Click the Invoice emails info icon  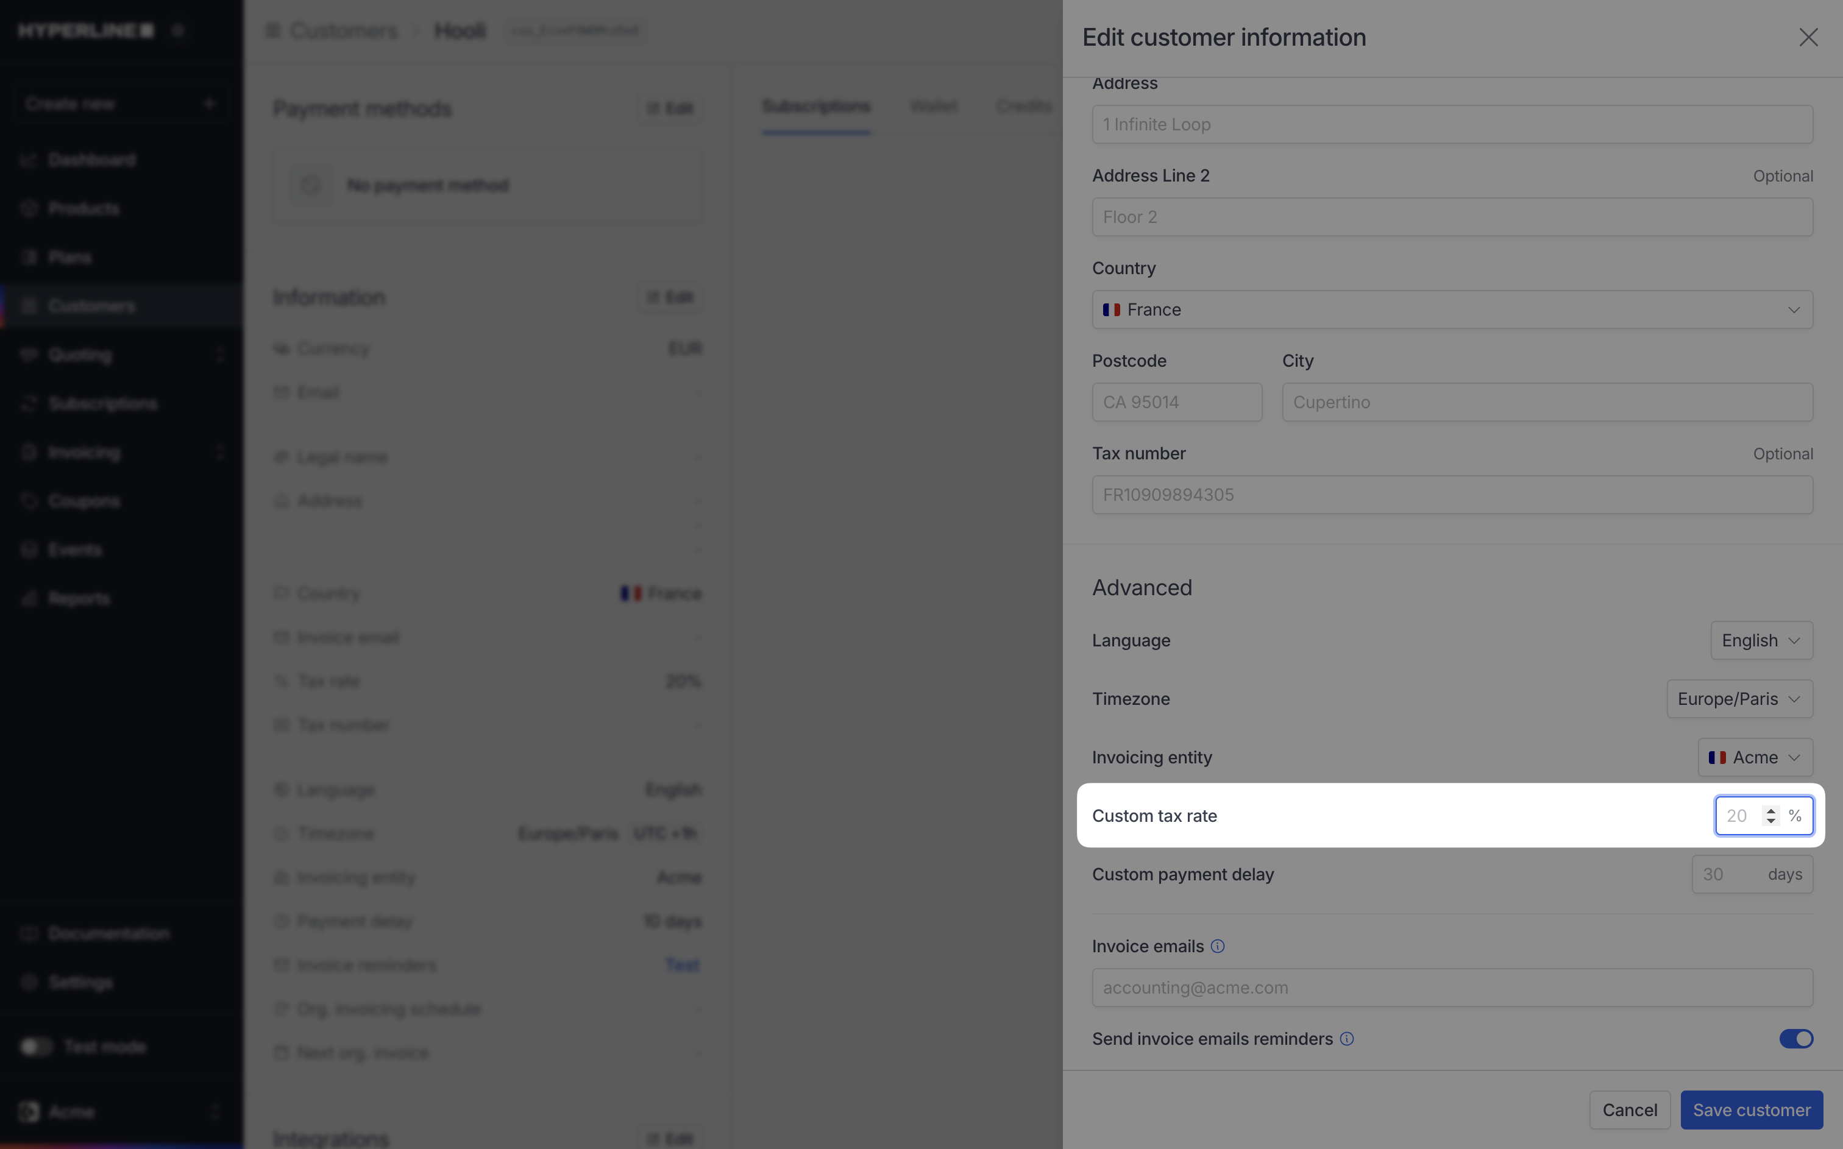[1216, 946]
